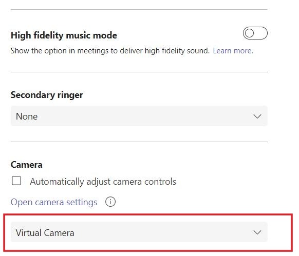This screenshot has width=299, height=256.
Task: Click the divider line above the Camera section
Action: (x=139, y=142)
